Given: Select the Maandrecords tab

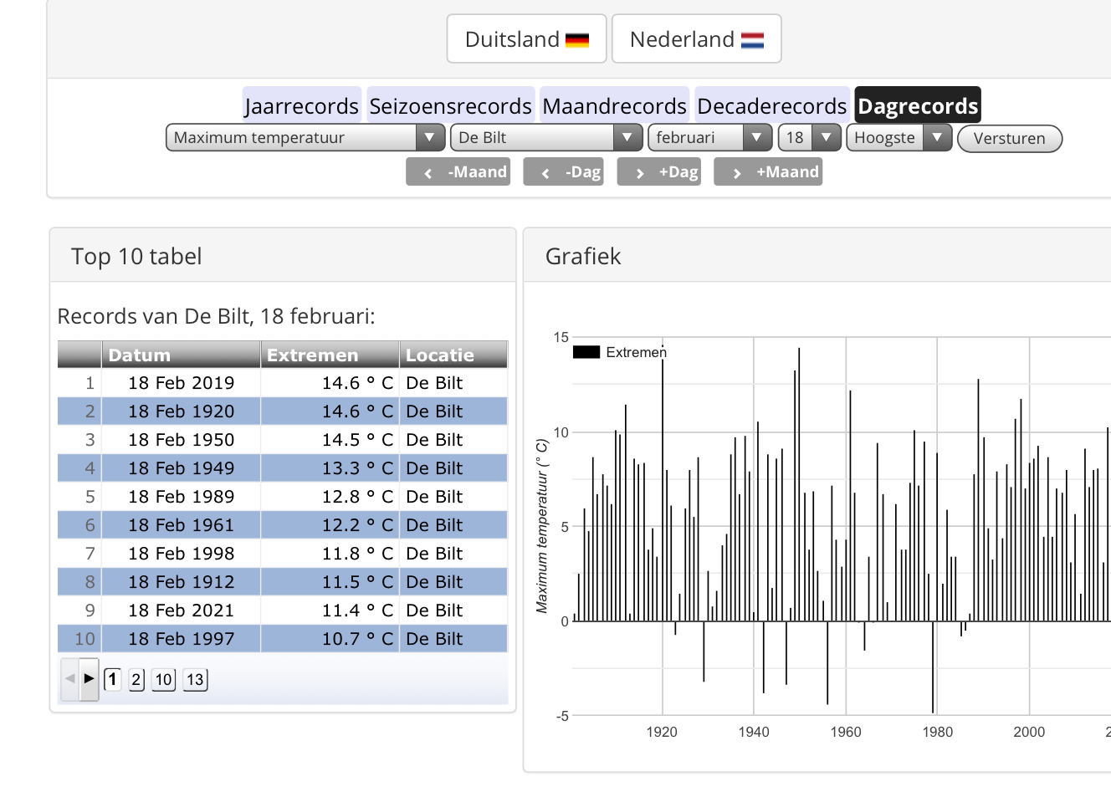Looking at the screenshot, I should click(x=614, y=106).
